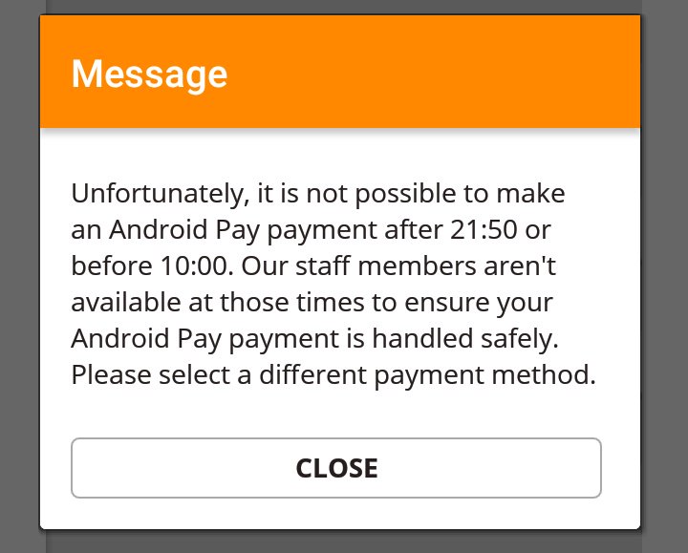Dismiss the dialog with the CLOSE button
This screenshot has width=688, height=553.
336,468
